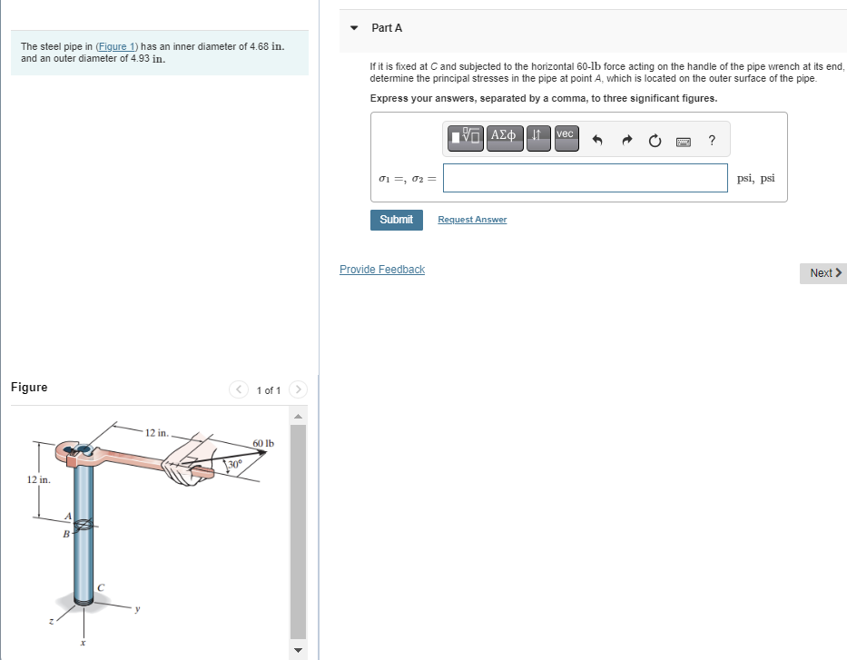847x660 pixels.
Task: Click the Provide Feedback link
Action: 381,270
